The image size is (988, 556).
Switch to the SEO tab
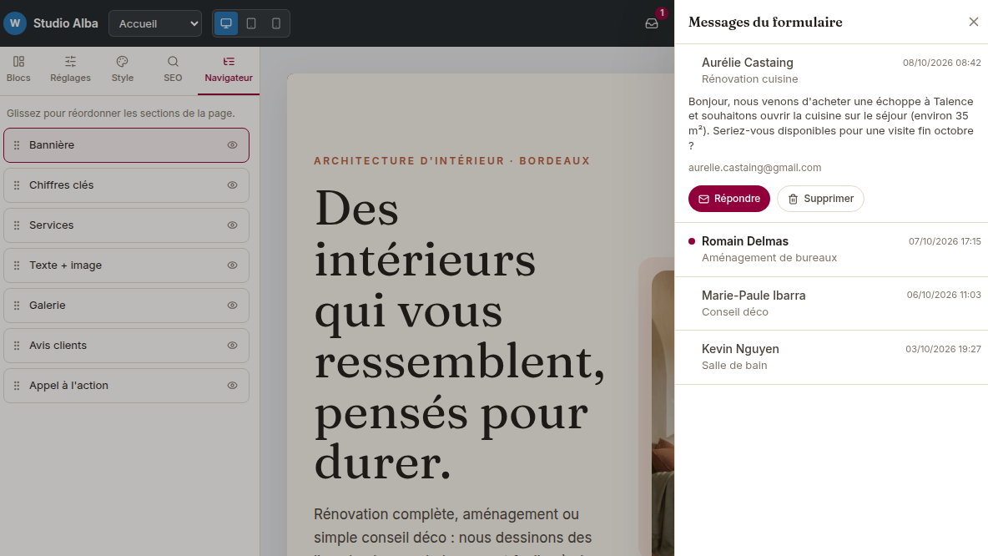click(x=173, y=70)
